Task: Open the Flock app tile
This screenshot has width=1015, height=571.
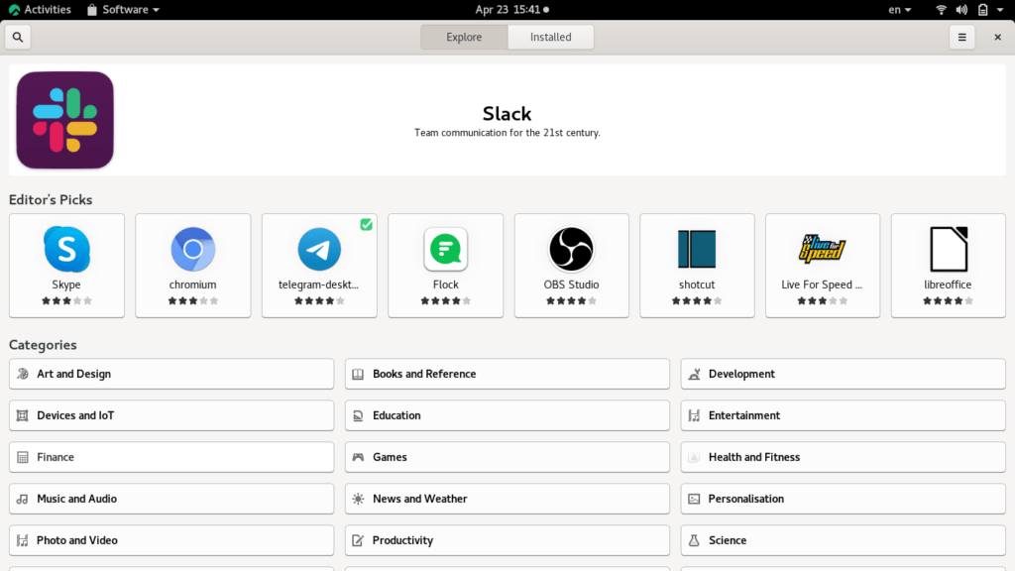Action: tap(445, 266)
